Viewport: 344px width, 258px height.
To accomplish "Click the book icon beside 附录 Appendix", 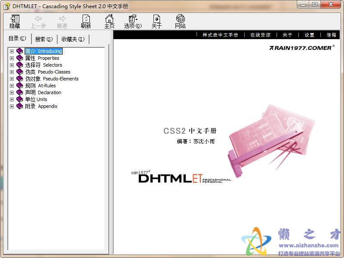I will (x=20, y=106).
